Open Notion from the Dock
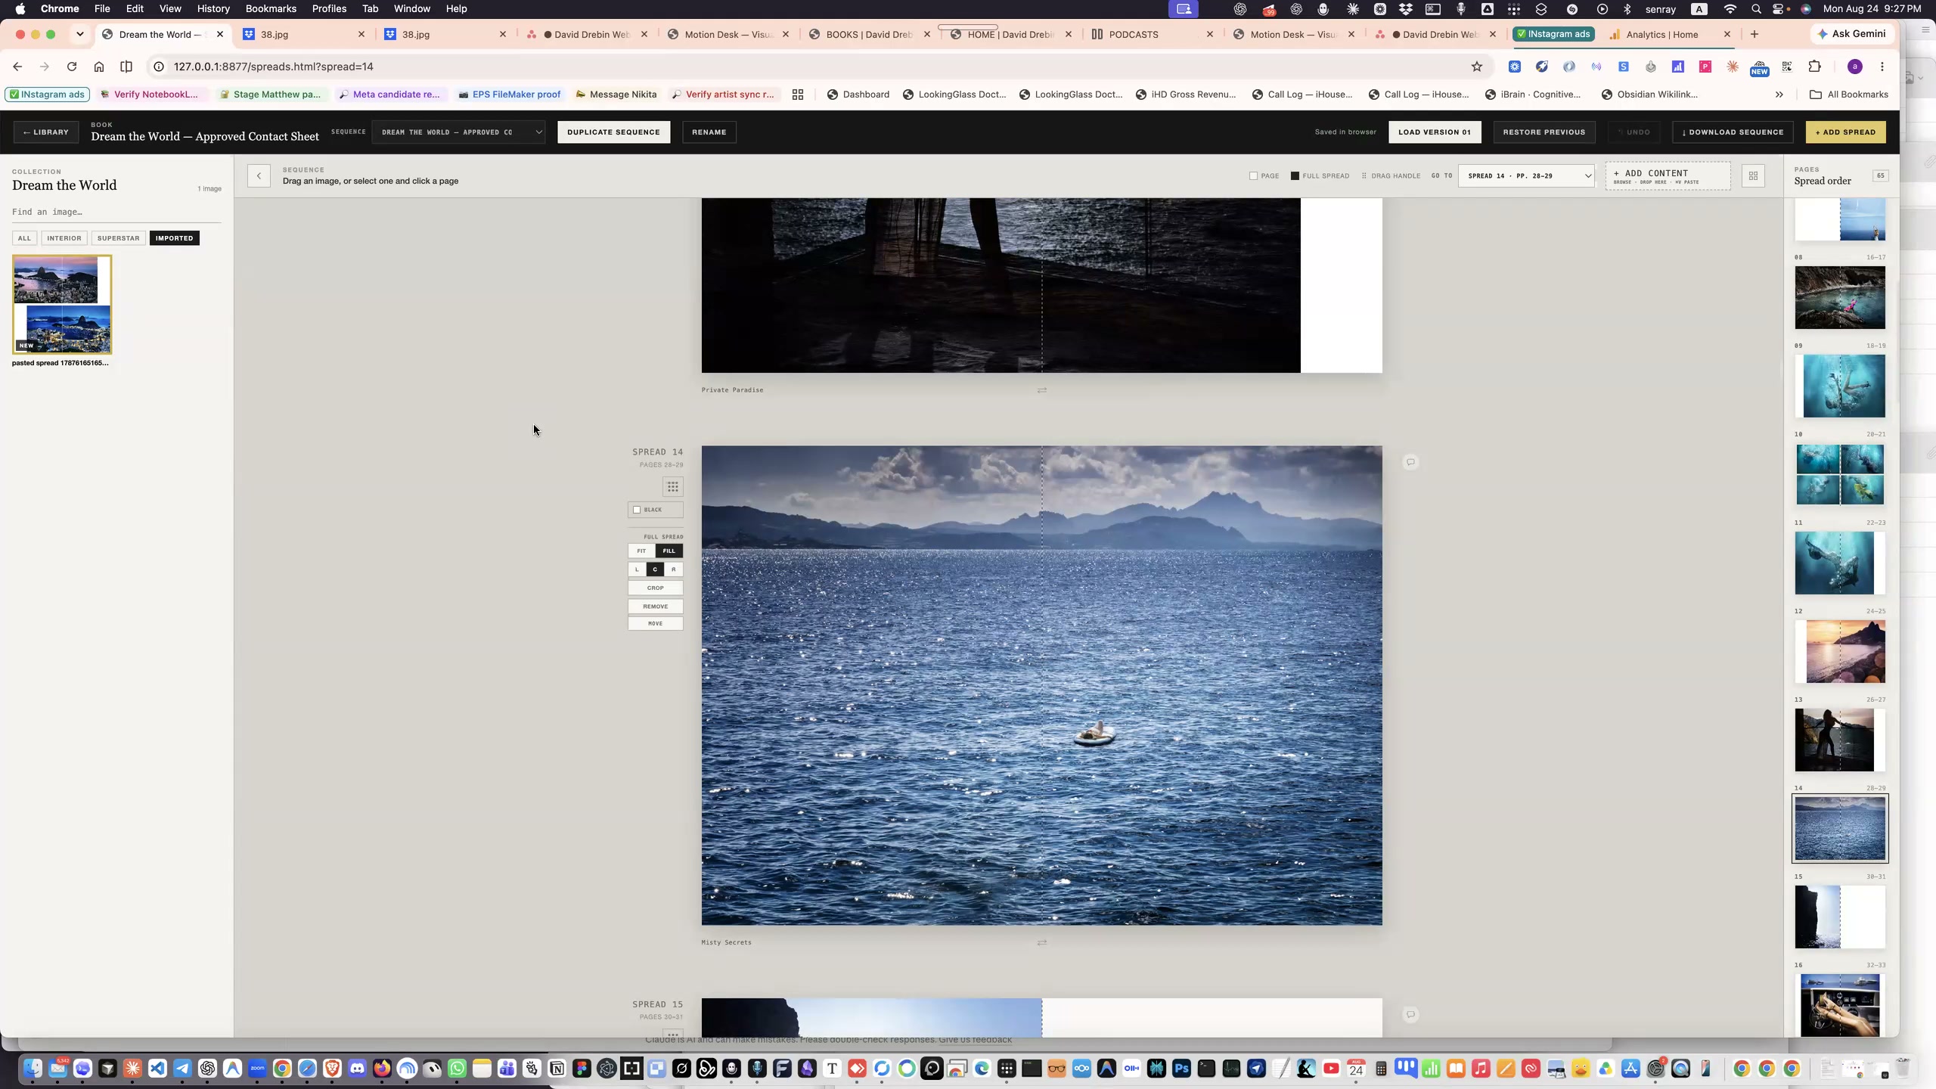Screen dimensions: 1936x1089 click(557, 1069)
